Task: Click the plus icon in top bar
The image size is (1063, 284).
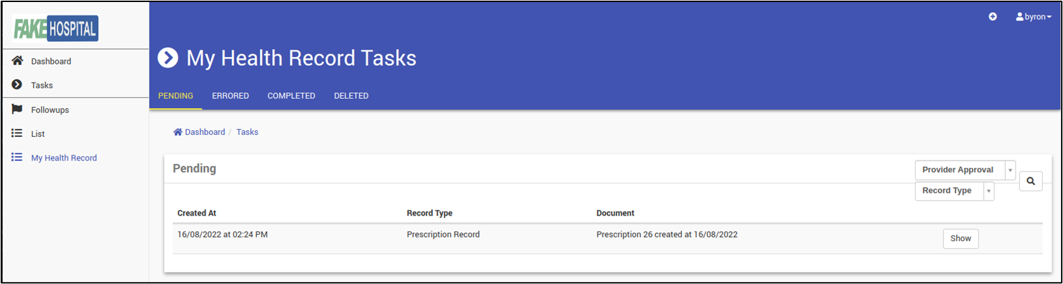Action: click(x=992, y=17)
